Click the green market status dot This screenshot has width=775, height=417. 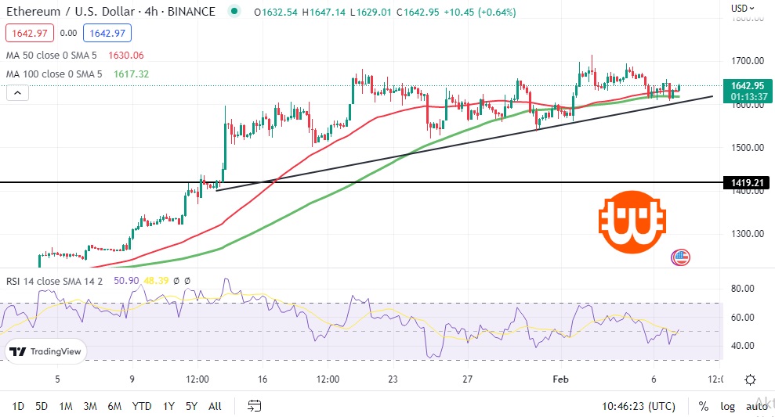234,11
